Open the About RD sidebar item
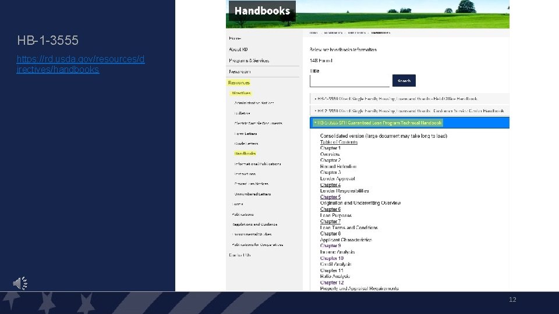559x314 pixels. pyautogui.click(x=238, y=49)
